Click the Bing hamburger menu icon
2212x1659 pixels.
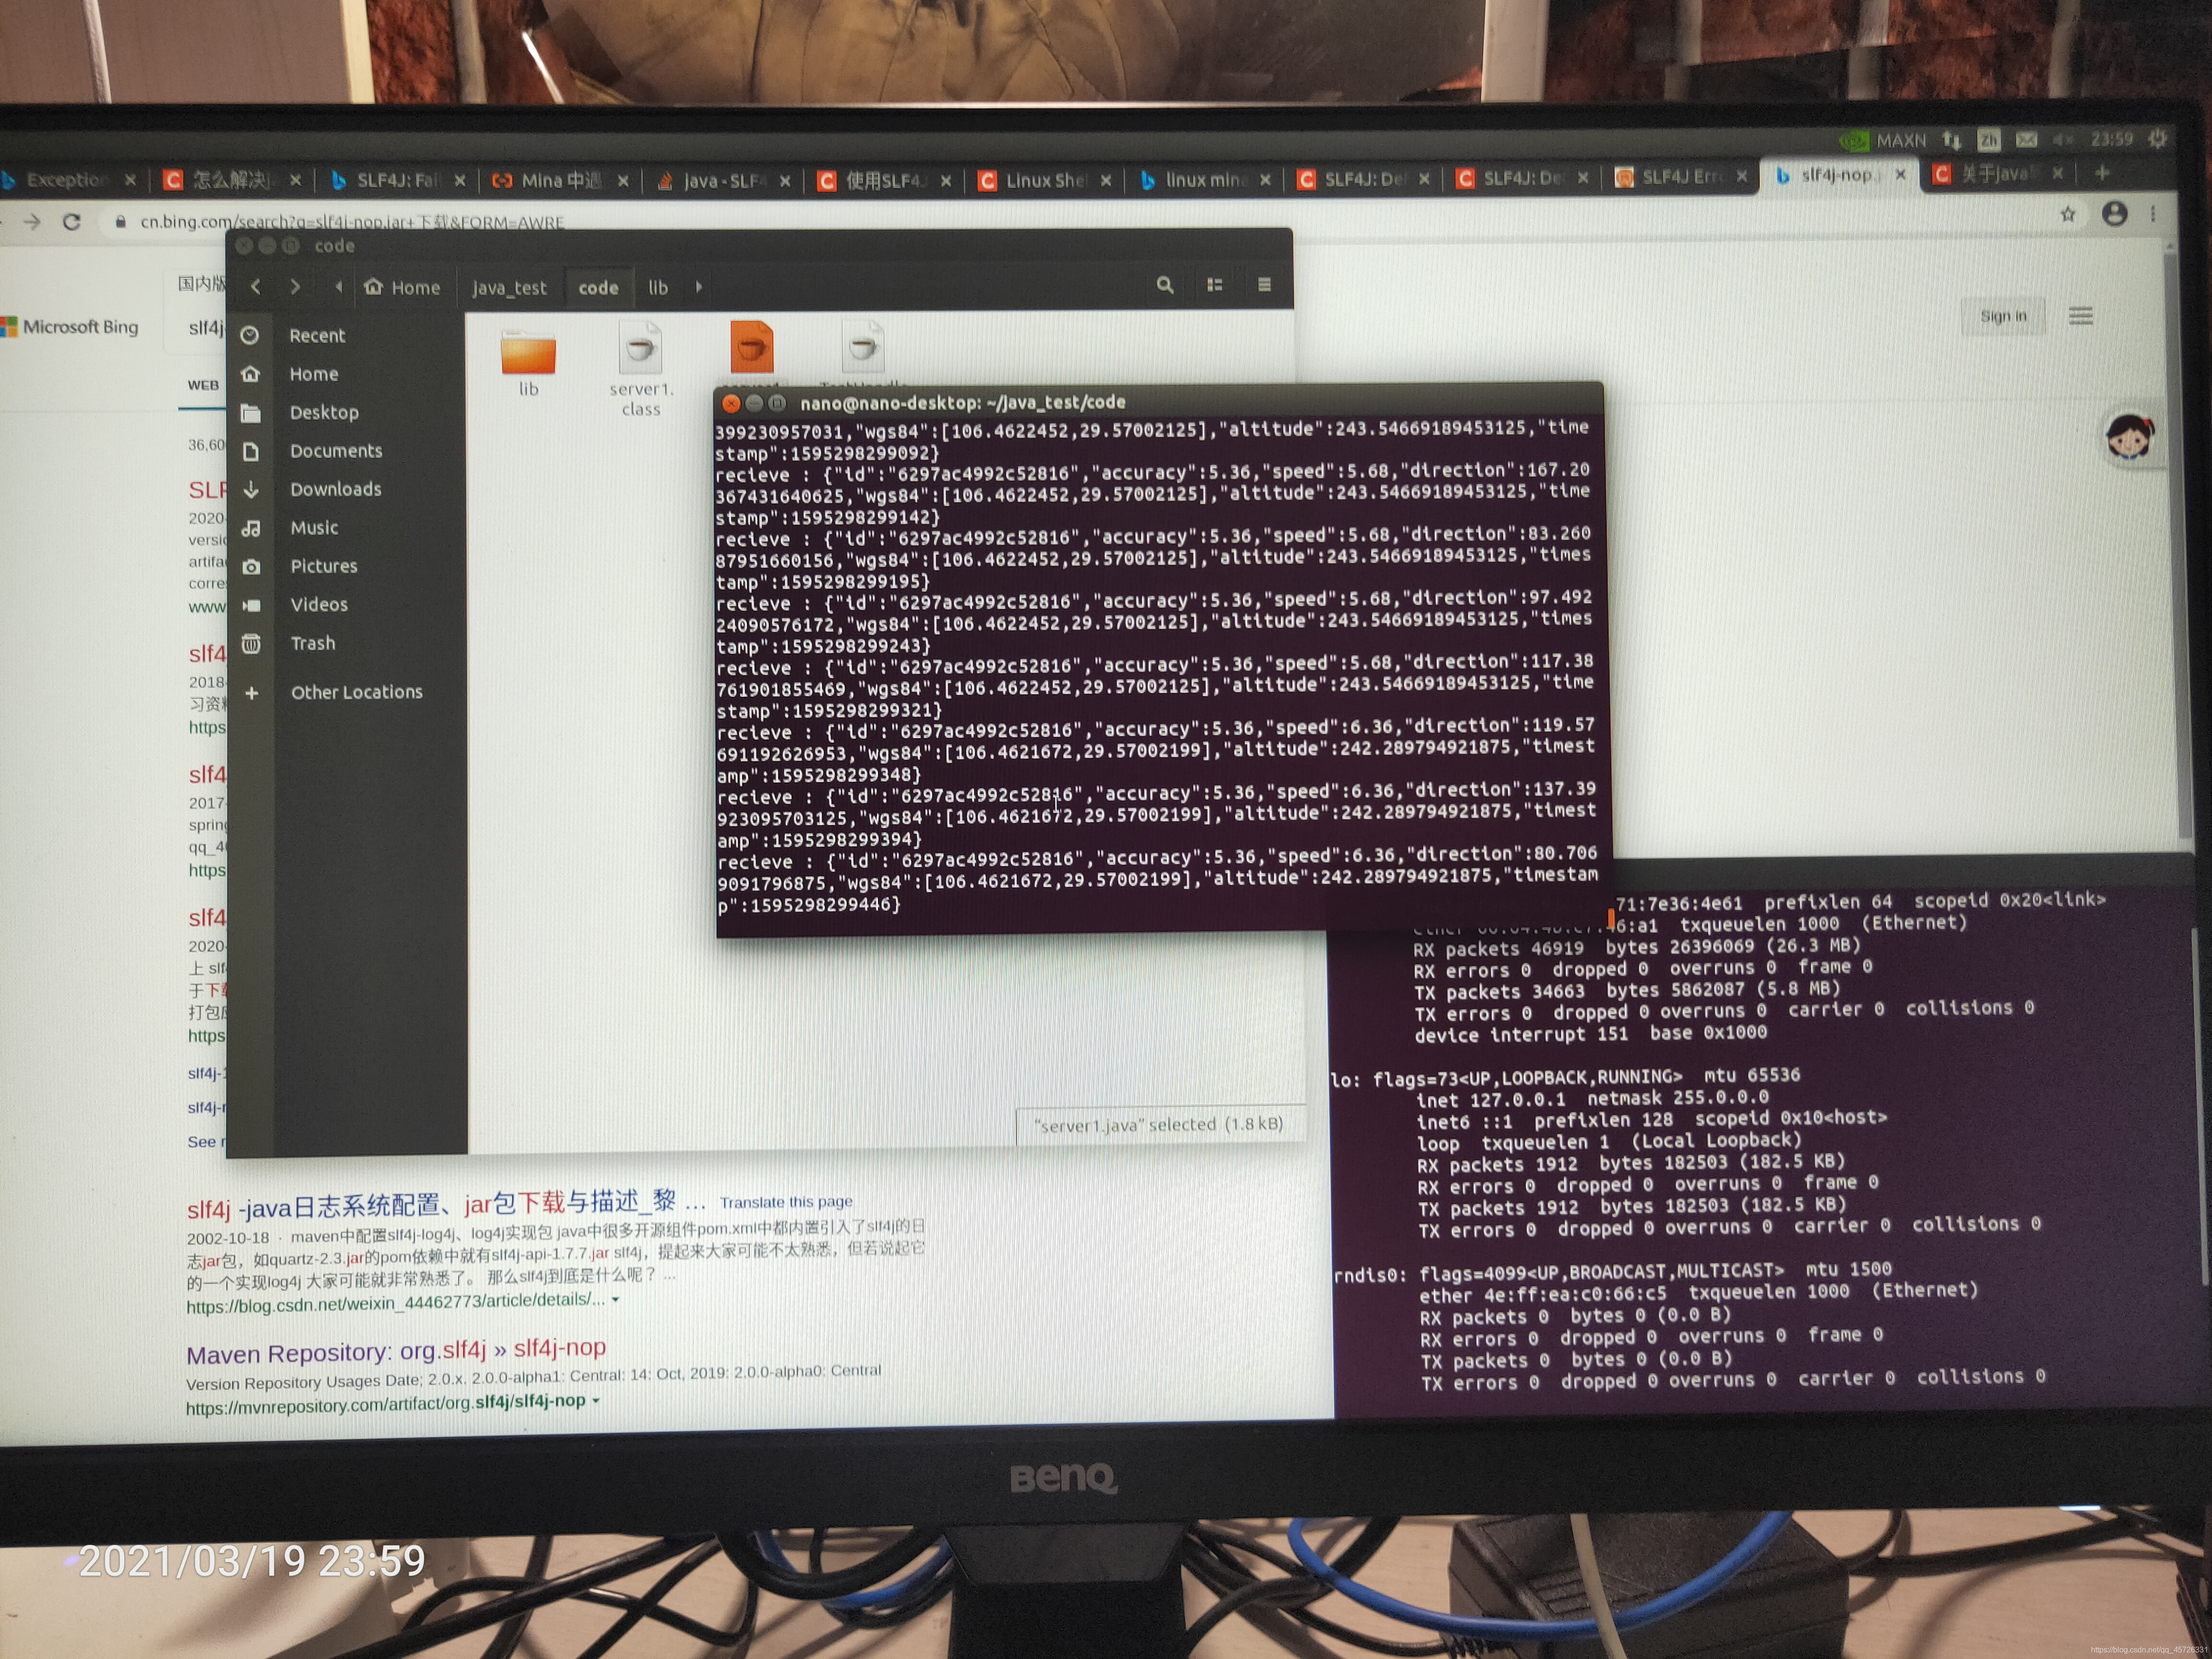pos(2081,316)
